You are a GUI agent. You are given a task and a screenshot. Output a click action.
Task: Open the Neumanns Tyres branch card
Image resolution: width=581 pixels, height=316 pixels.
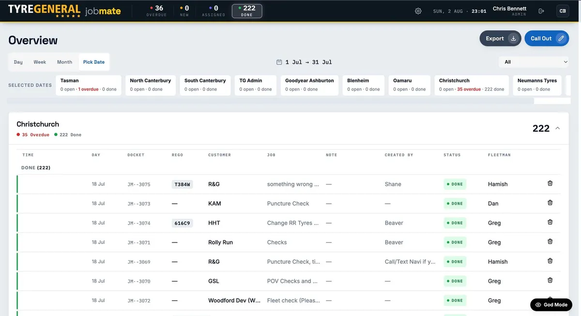coord(537,85)
